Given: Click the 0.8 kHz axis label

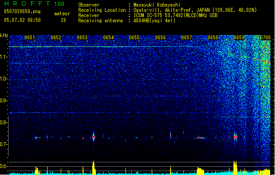Looking at the screenshot, I should [3, 122].
